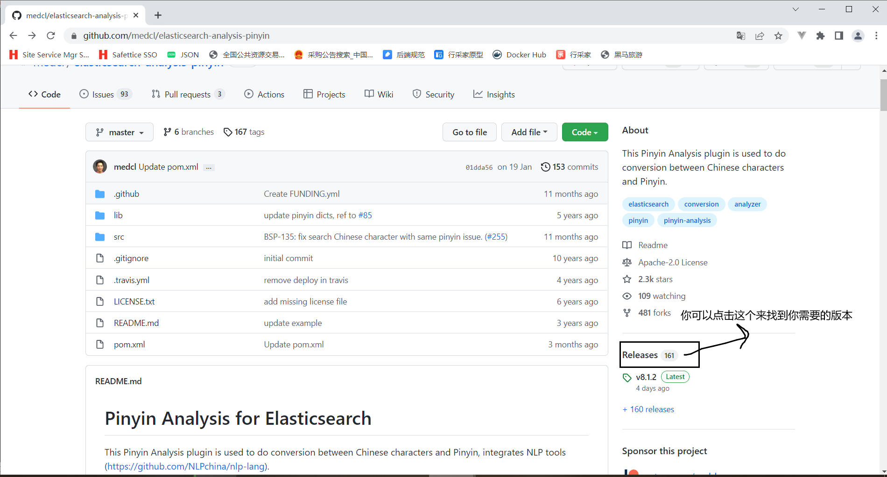Expand the Add file dropdown
887x477 pixels.
[529, 132]
